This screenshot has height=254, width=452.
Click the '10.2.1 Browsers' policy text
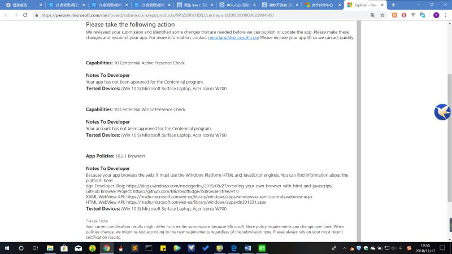[131, 156]
